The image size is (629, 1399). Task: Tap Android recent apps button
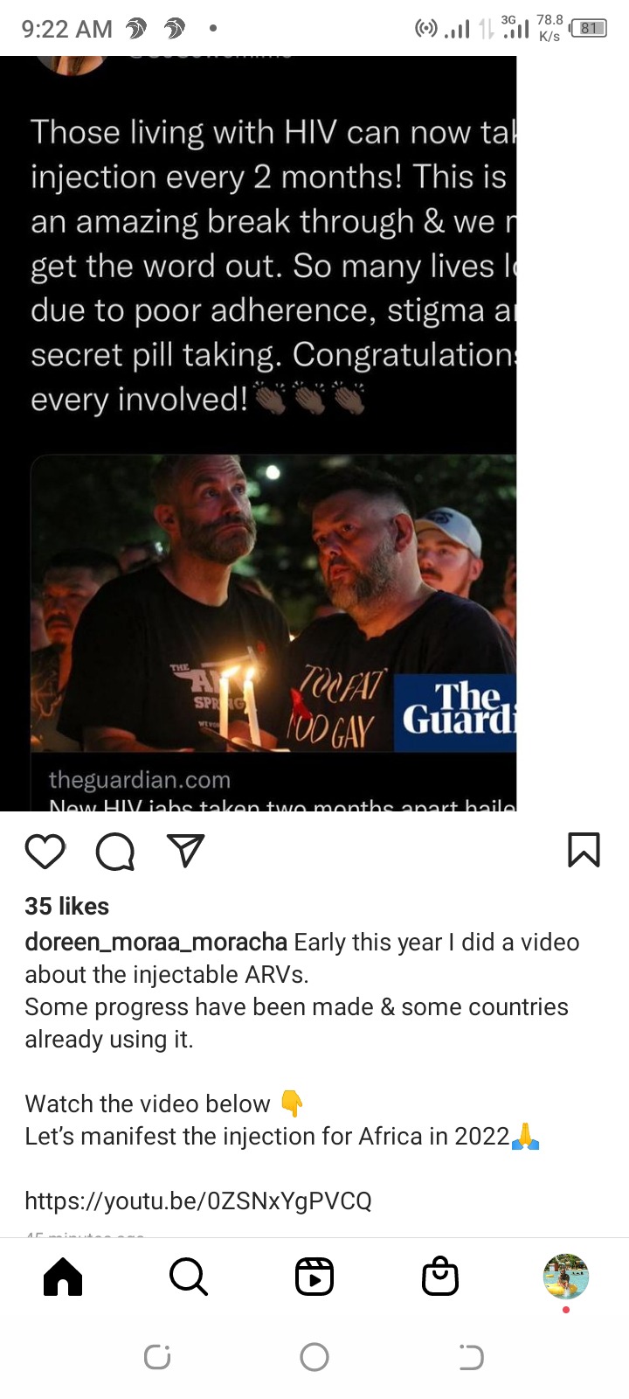157,1357
